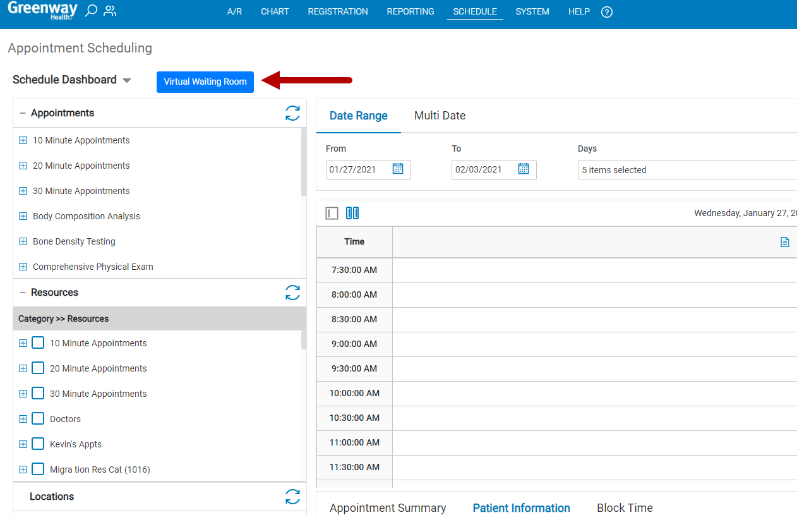Image resolution: width=797 pixels, height=515 pixels.
Task: Click the Category >> Resources header
Action: (160, 318)
